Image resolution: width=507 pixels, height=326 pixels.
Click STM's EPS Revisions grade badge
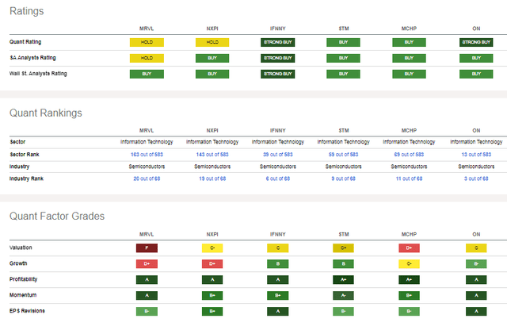343,312
